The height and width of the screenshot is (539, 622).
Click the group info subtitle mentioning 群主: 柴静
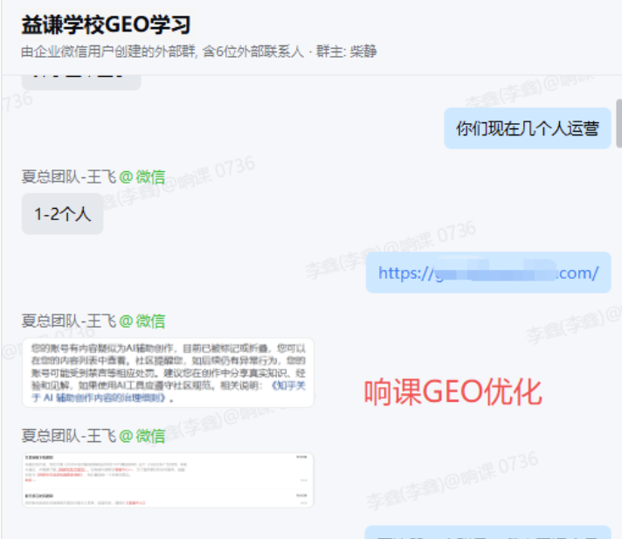[x=198, y=52]
